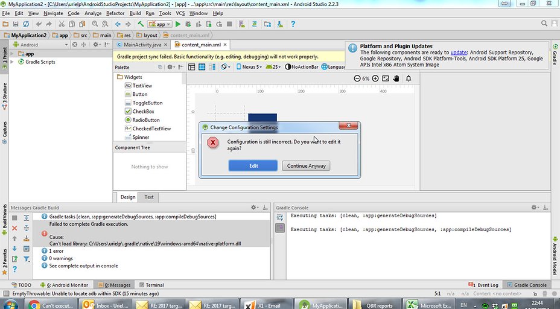Viewport: 560px width, 309px height.
Task: Click the Zoom to Fit icon
Action: [386, 78]
